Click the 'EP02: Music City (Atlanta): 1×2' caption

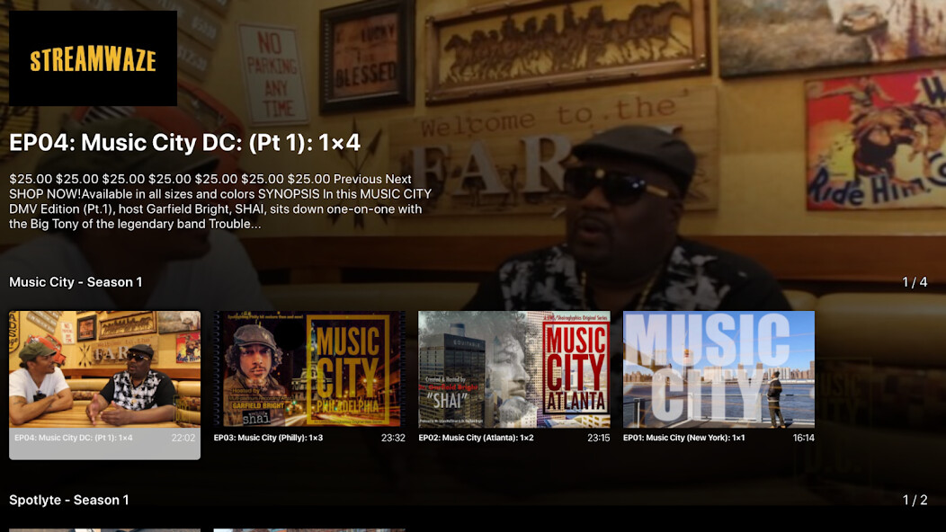(x=476, y=438)
